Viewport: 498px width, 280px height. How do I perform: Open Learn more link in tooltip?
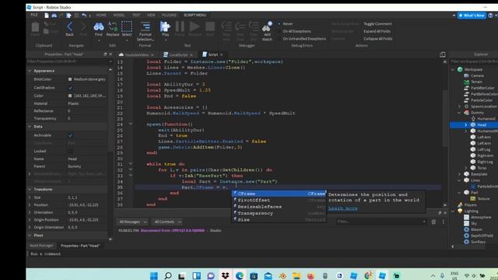[342, 208]
